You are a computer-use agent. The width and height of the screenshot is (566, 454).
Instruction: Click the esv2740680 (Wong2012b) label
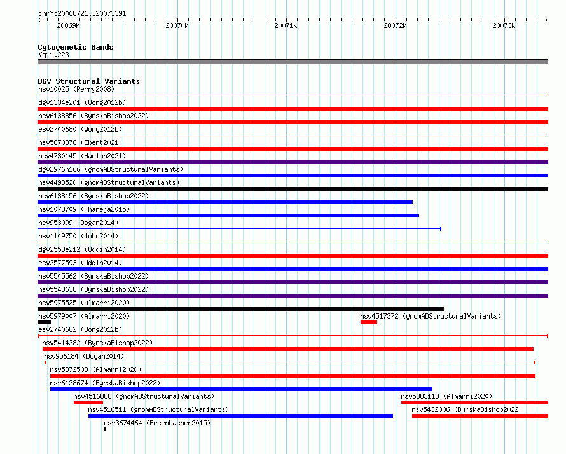pos(80,129)
